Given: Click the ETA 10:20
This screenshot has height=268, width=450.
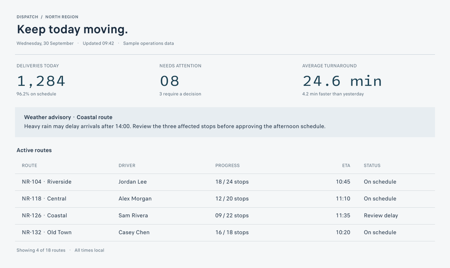Looking at the screenshot, I should 343,232.
